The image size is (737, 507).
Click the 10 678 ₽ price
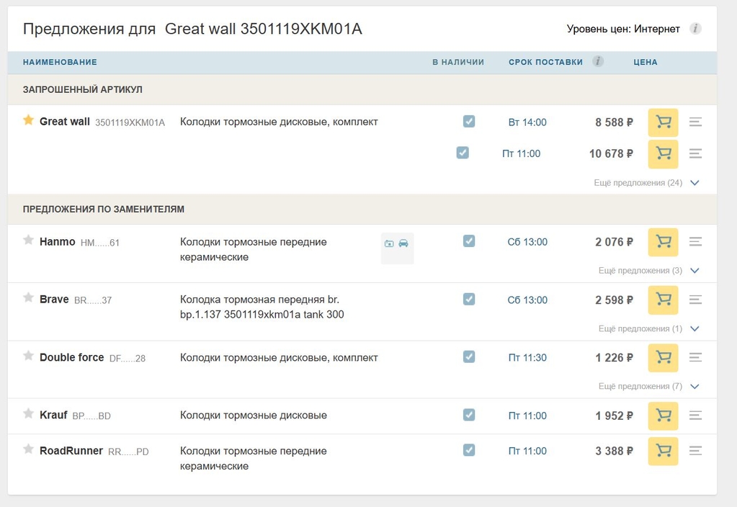(611, 153)
